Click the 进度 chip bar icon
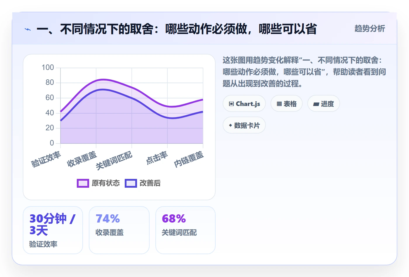The image size is (409, 277). pos(316,104)
